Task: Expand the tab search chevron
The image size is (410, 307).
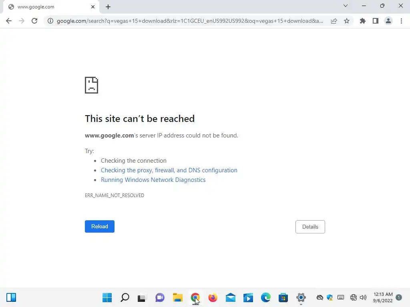Action: 346,6
